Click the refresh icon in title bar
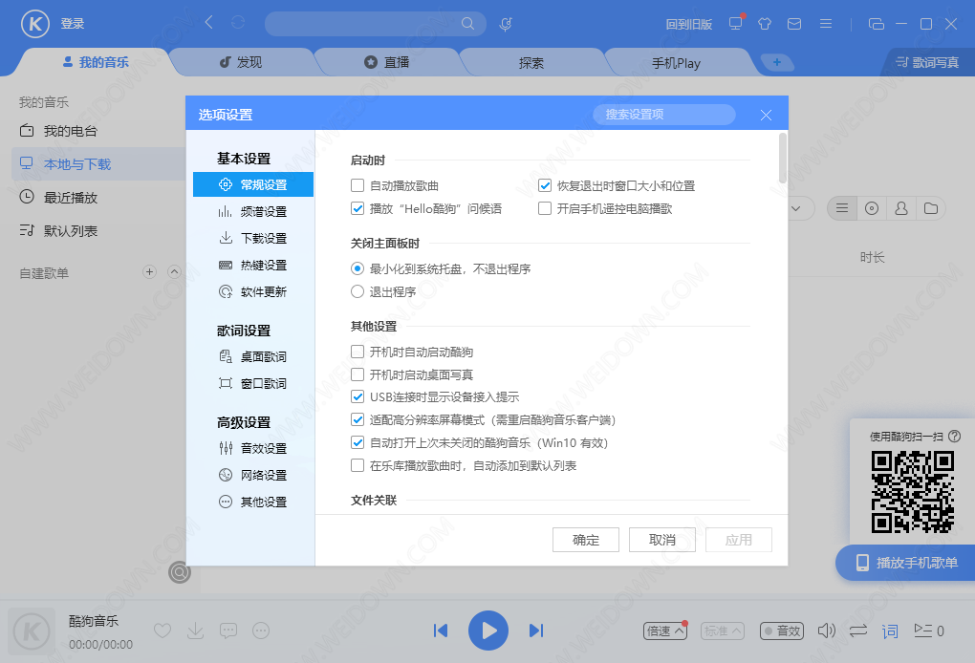 [237, 23]
